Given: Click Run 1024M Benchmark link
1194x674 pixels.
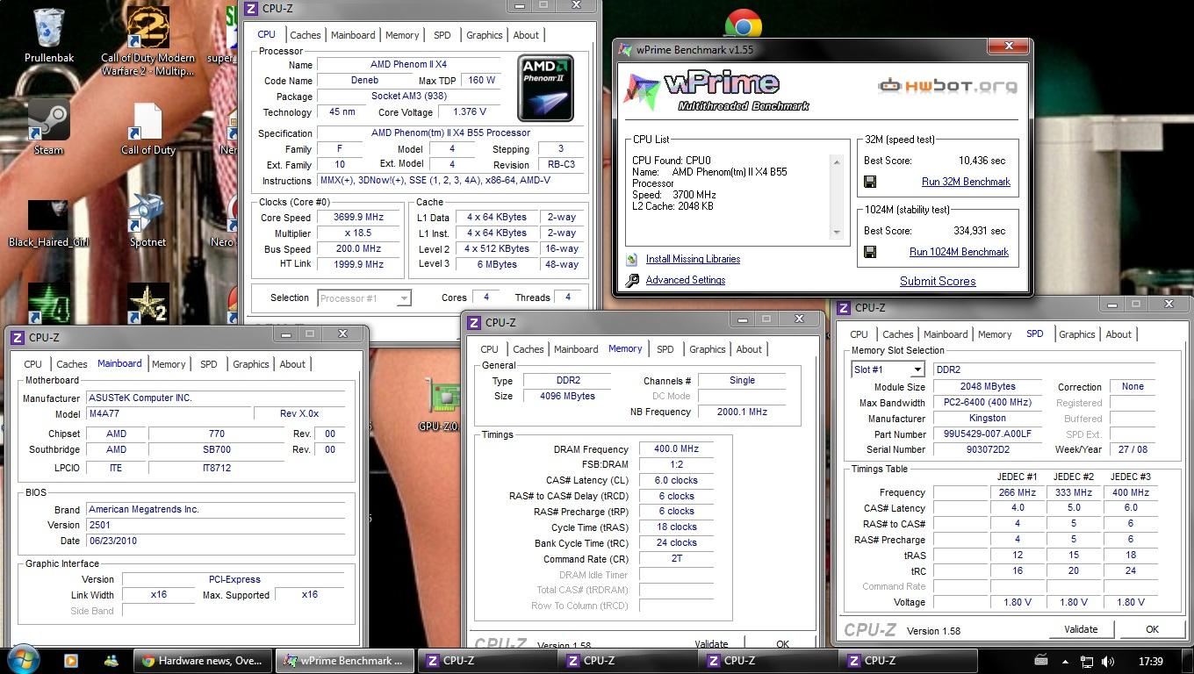Looking at the screenshot, I should [x=959, y=252].
